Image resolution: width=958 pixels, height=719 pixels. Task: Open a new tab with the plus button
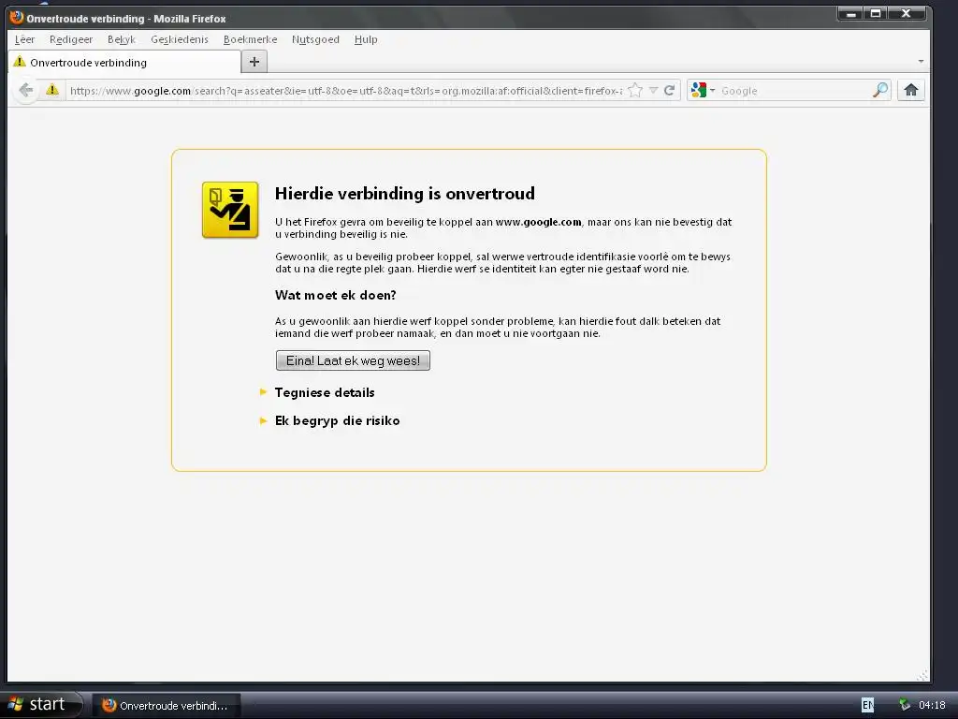(x=254, y=62)
